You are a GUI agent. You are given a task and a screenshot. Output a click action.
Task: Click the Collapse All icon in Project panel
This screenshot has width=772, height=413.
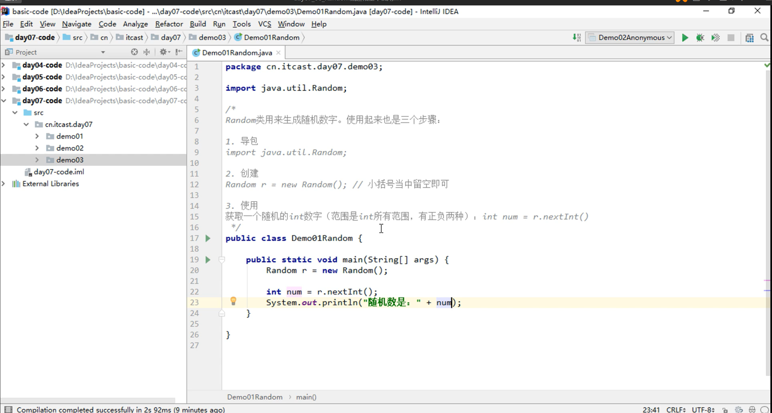pyautogui.click(x=146, y=52)
